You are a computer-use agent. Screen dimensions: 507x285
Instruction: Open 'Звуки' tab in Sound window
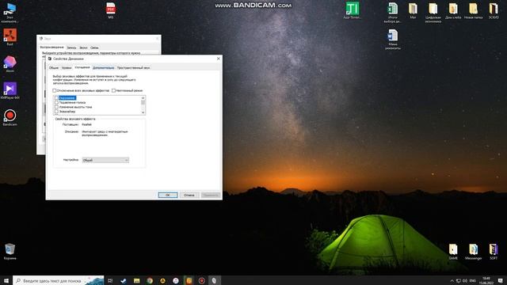click(83, 47)
